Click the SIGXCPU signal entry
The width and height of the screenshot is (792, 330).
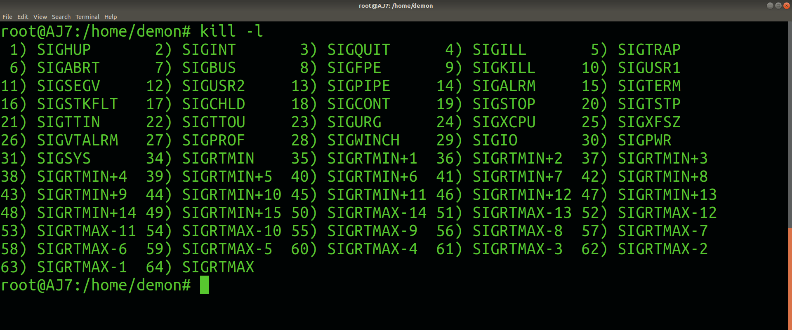click(504, 122)
